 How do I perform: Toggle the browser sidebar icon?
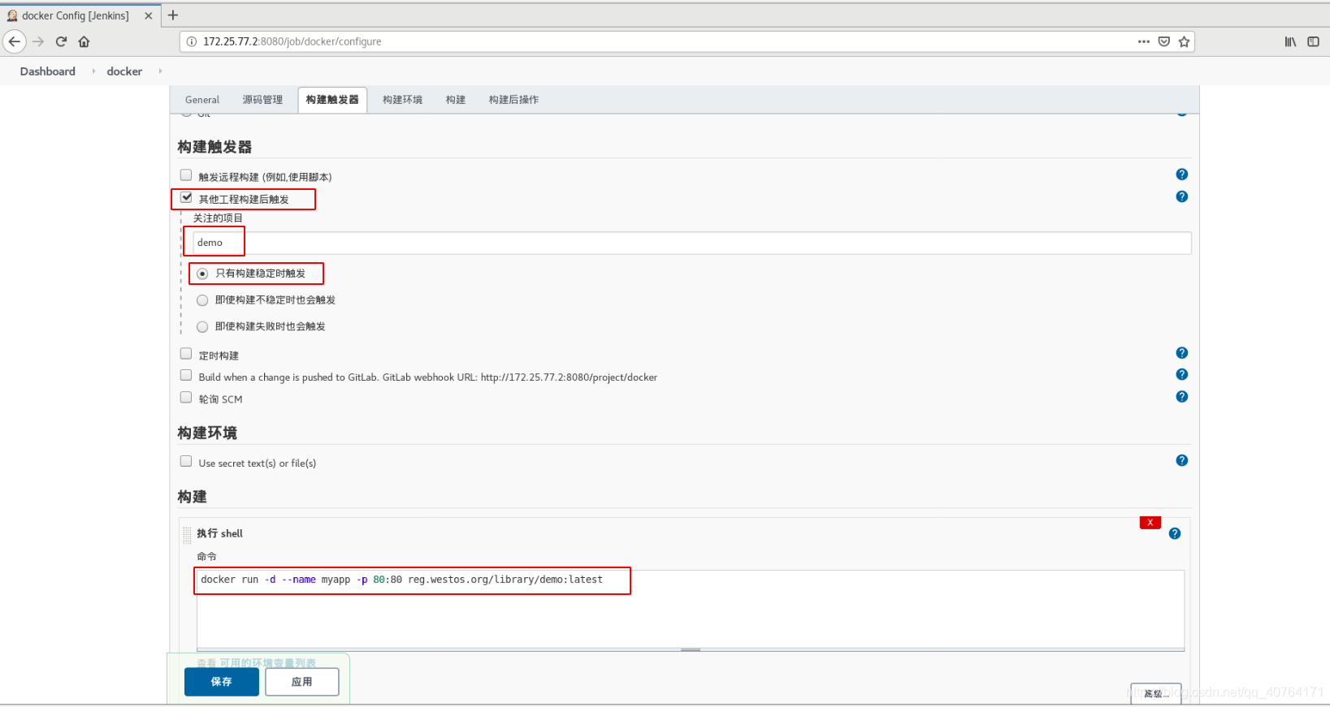pos(1313,41)
